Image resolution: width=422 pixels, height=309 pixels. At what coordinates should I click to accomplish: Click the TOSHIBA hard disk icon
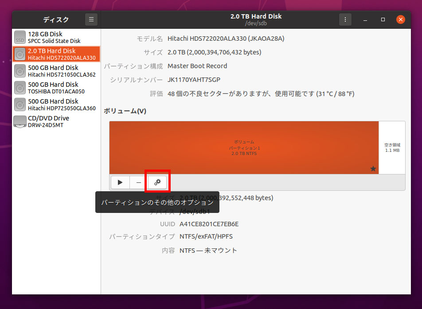pos(20,88)
